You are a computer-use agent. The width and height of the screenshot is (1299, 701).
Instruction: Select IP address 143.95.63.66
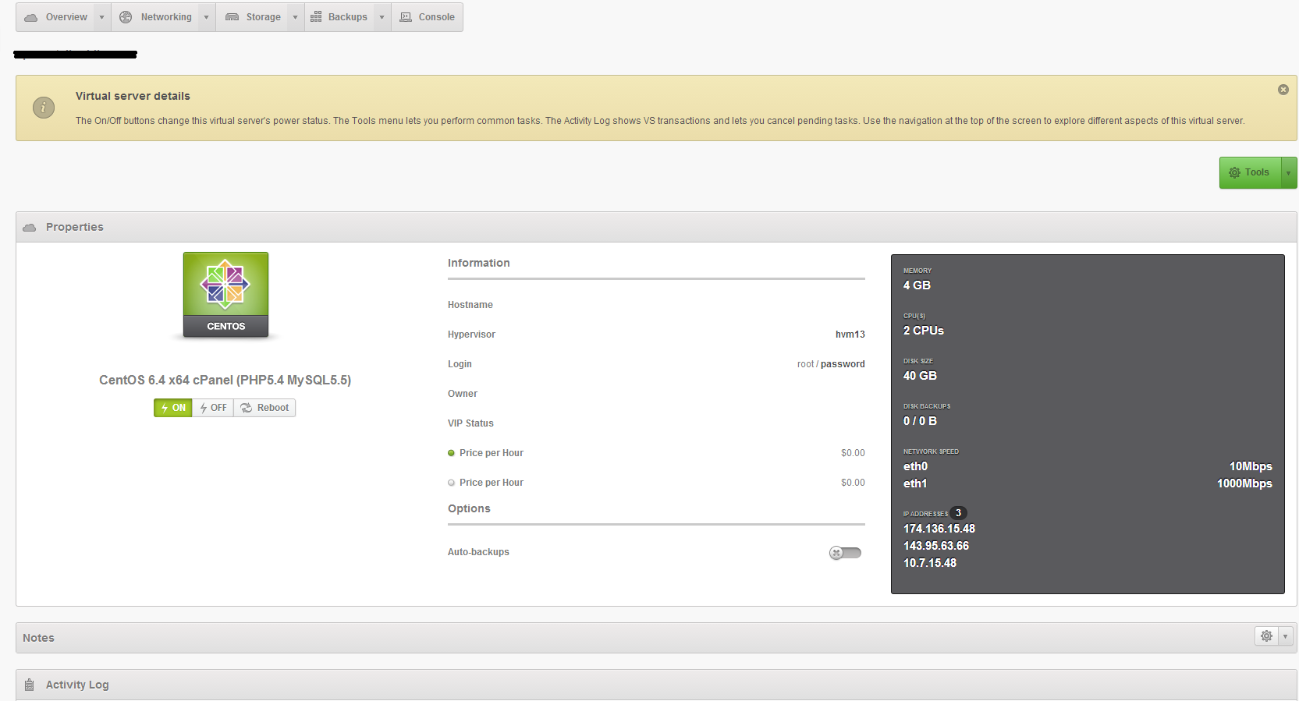point(936,546)
